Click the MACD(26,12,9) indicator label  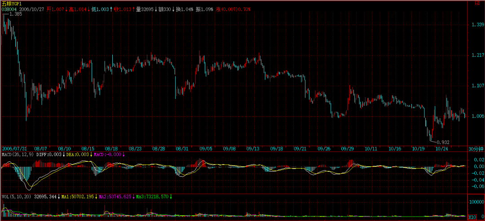coord(18,154)
